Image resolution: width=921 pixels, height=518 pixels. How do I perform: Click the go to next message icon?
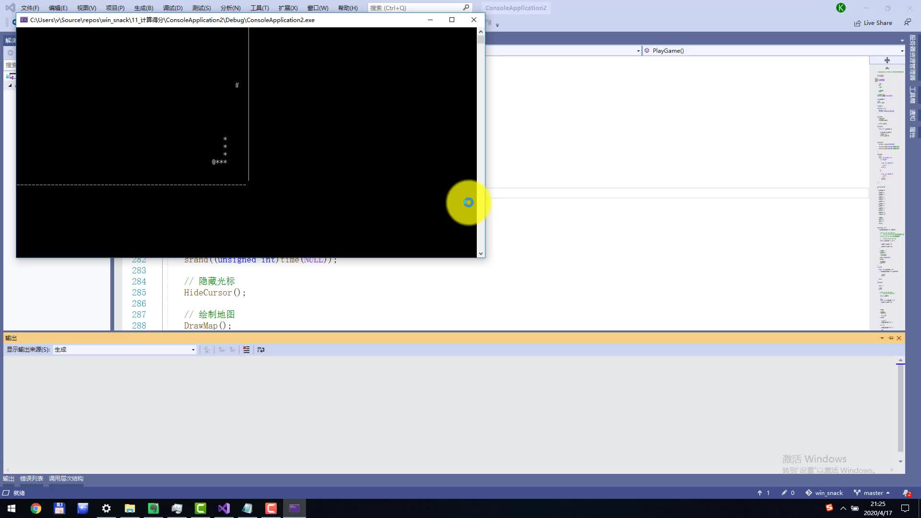coord(232,350)
